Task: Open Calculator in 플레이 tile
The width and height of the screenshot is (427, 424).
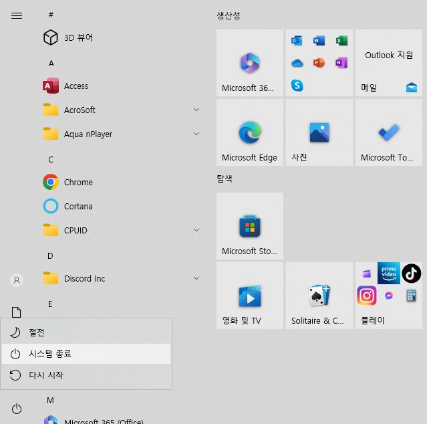Action: pos(411,296)
